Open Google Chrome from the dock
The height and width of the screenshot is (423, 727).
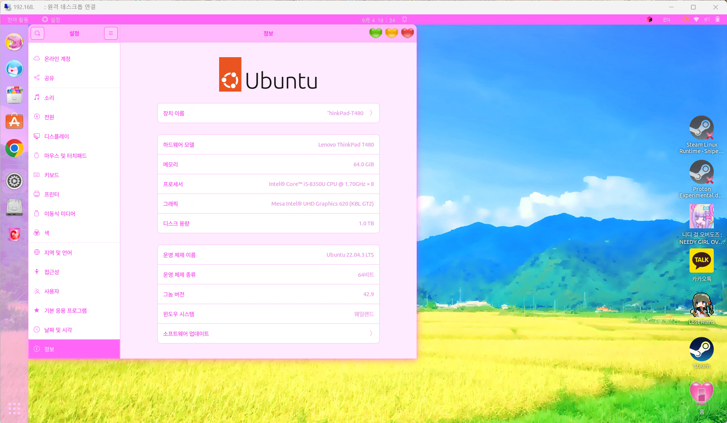tap(14, 148)
